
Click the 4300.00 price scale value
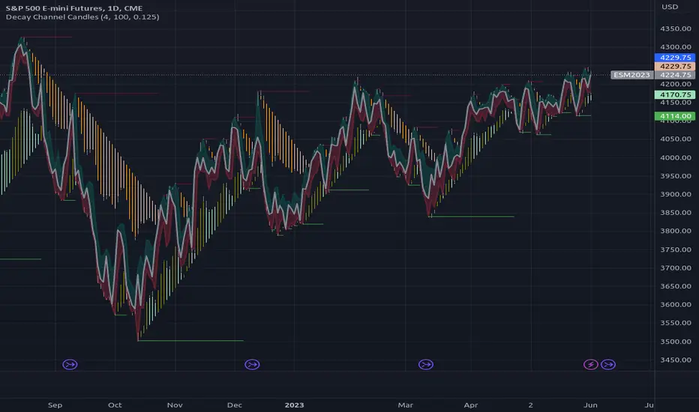[x=676, y=46]
